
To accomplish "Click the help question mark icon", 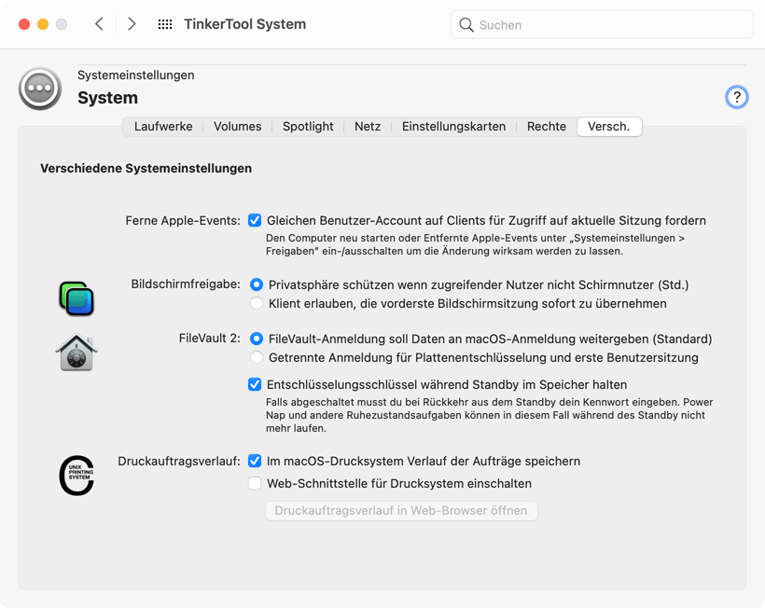I will click(736, 97).
